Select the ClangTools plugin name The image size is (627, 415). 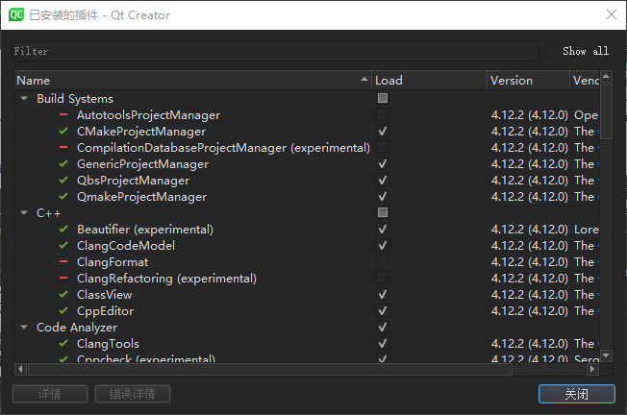[108, 344]
